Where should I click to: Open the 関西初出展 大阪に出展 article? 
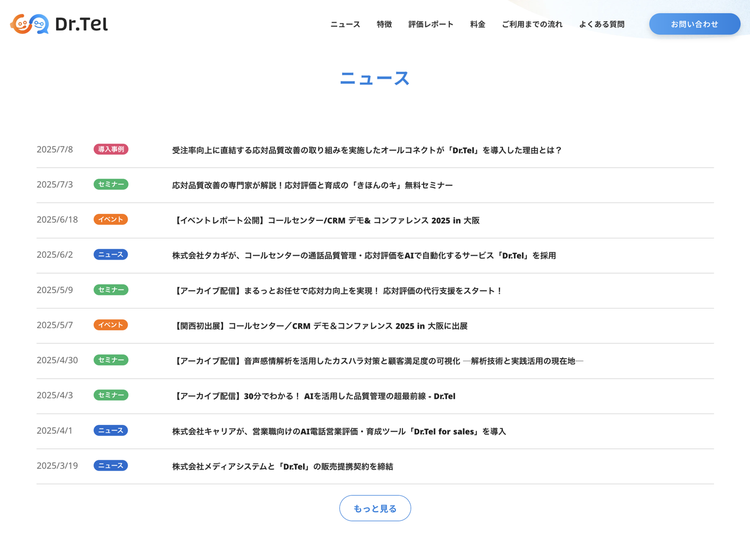[x=320, y=326]
